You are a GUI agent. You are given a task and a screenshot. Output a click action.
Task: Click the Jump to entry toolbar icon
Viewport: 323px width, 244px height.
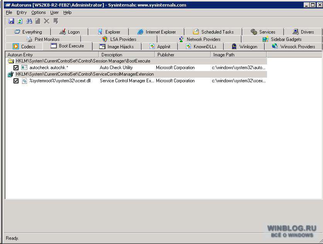56,21
